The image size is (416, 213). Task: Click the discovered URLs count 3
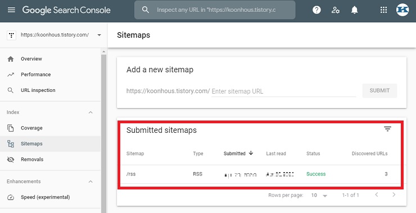[386, 174]
